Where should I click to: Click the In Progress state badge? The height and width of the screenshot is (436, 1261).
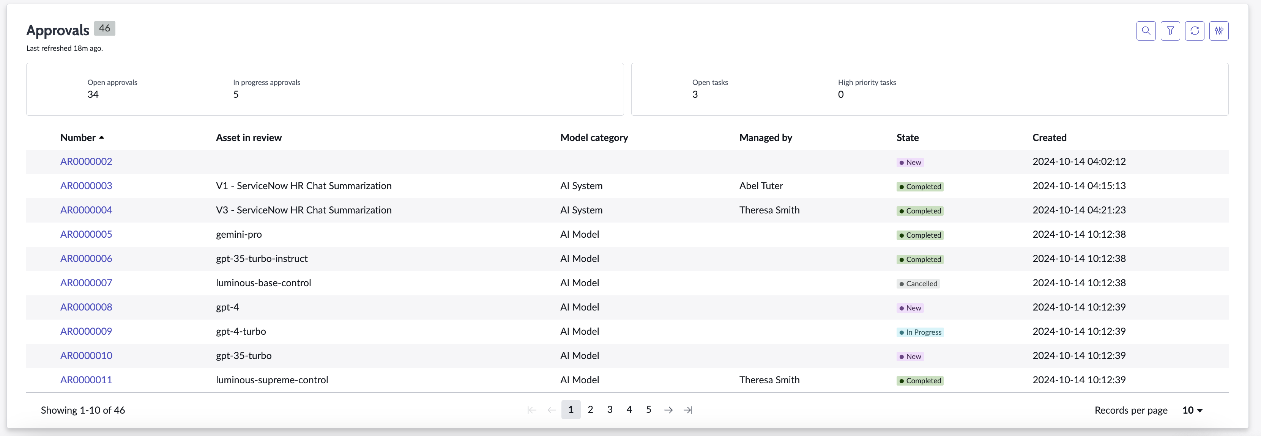pyautogui.click(x=920, y=332)
